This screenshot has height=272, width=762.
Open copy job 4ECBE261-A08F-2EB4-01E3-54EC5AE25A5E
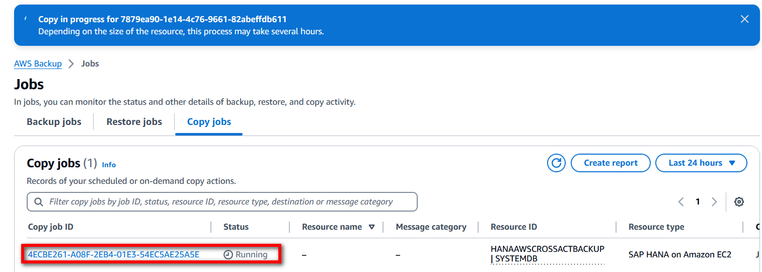tap(114, 254)
